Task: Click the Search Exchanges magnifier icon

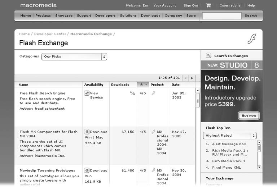Action: click(x=208, y=56)
